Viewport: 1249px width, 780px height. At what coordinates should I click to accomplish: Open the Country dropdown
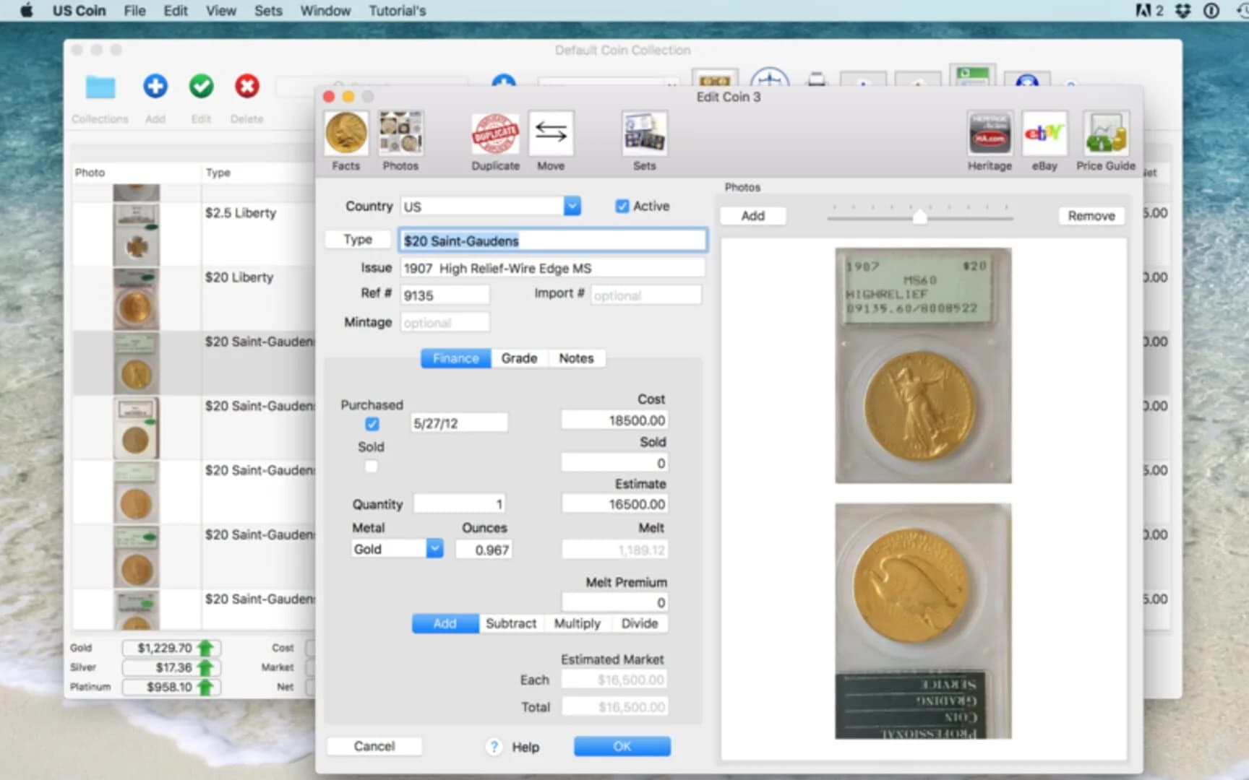point(572,206)
